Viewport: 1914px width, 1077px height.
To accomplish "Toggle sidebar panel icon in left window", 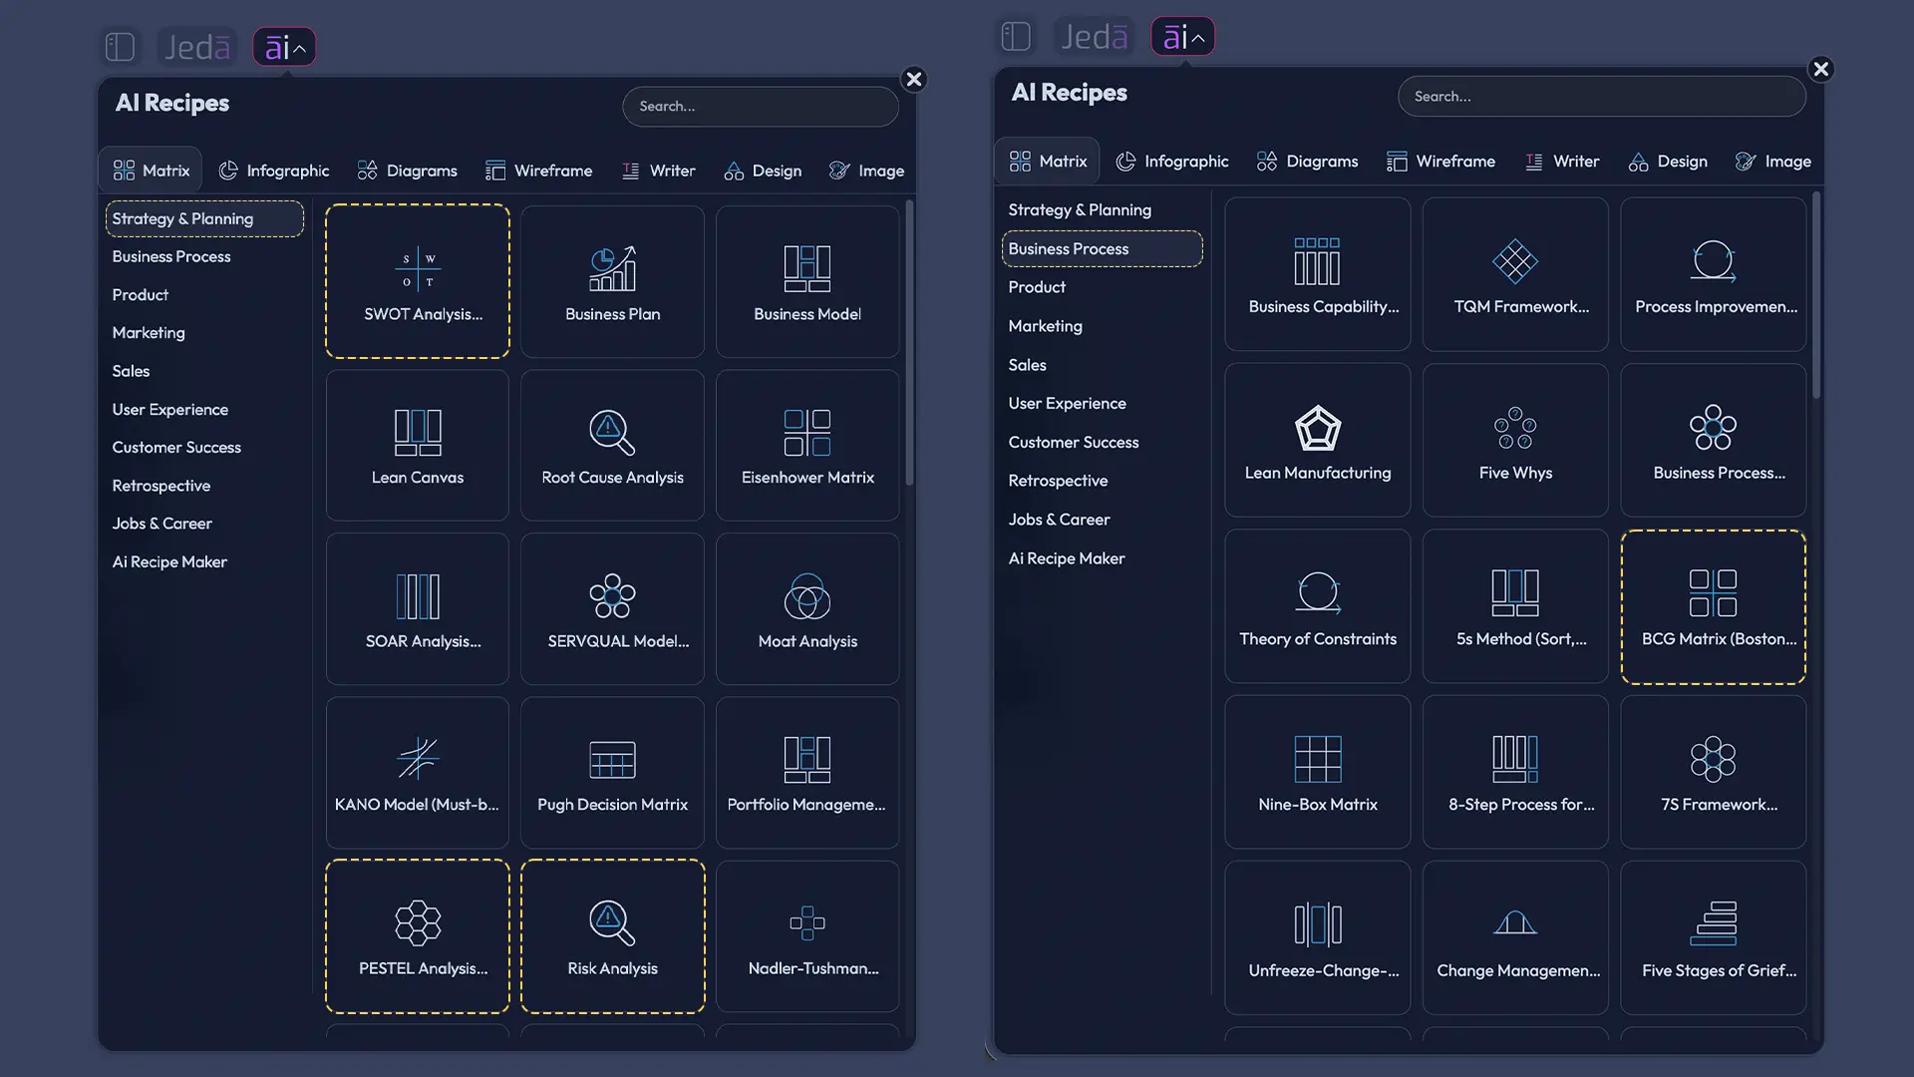I will (120, 47).
